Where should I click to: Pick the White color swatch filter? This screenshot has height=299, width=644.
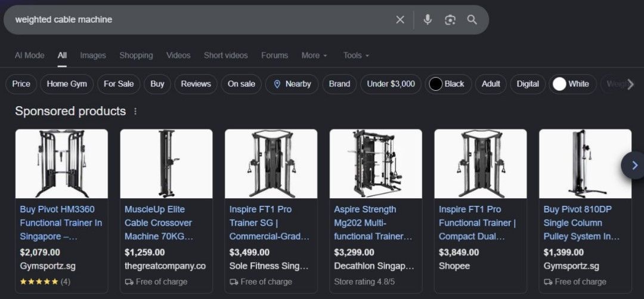[559, 84]
